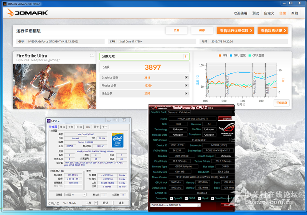Click the CPU 温度 green legend marker
Viewport: 307px width, 215px height.
point(250,56)
